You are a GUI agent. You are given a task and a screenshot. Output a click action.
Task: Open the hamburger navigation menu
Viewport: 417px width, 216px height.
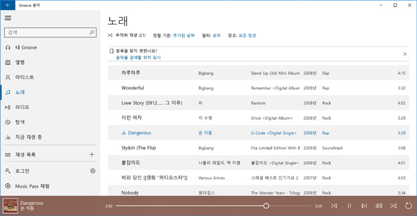(8, 18)
